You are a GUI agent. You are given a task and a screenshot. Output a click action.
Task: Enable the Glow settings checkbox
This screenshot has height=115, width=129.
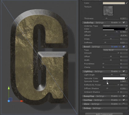point(124,104)
